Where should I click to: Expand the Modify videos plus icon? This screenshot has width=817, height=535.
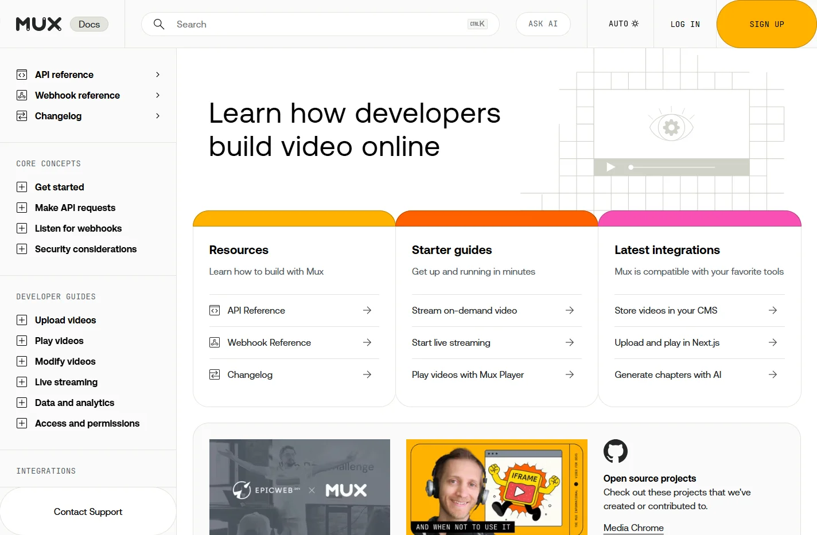click(22, 361)
